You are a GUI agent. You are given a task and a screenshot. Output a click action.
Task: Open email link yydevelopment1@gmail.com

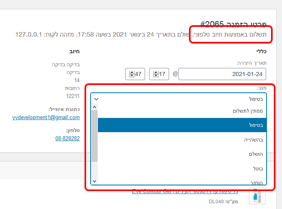46,118
